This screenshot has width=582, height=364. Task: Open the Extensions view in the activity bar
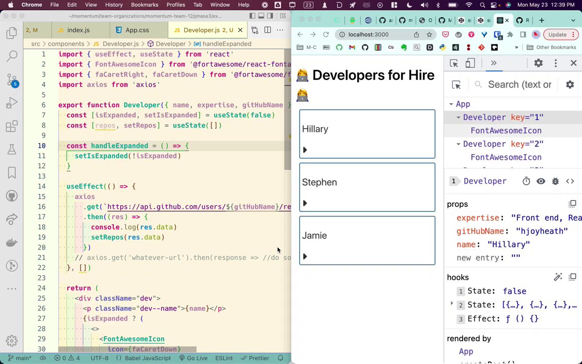(12, 126)
